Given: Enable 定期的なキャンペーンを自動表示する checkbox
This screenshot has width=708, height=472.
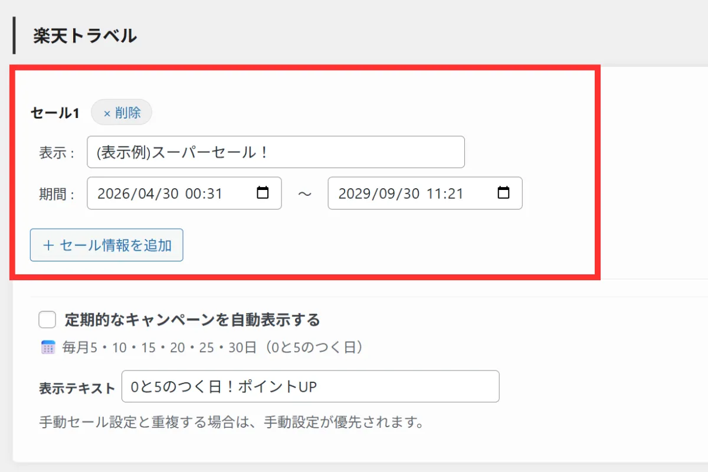Looking at the screenshot, I should (47, 320).
